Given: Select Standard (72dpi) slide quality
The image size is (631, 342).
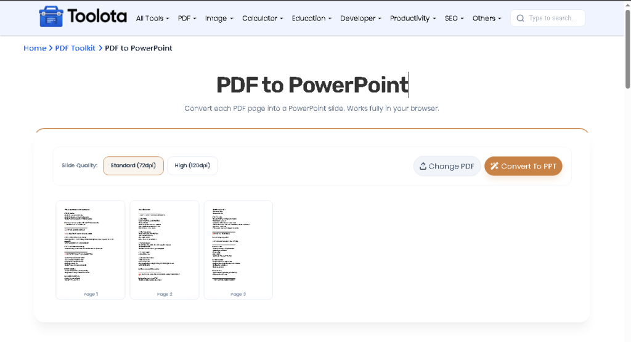Looking at the screenshot, I should tap(133, 165).
